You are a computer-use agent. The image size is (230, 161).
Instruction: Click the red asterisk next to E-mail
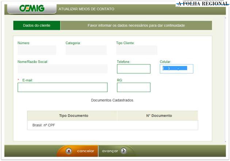[19, 80]
